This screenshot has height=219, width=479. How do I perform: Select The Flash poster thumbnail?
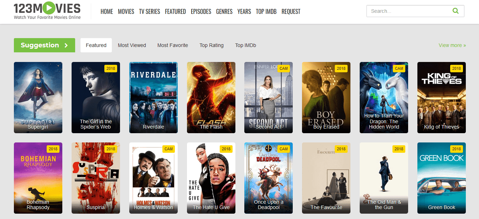[x=211, y=97]
